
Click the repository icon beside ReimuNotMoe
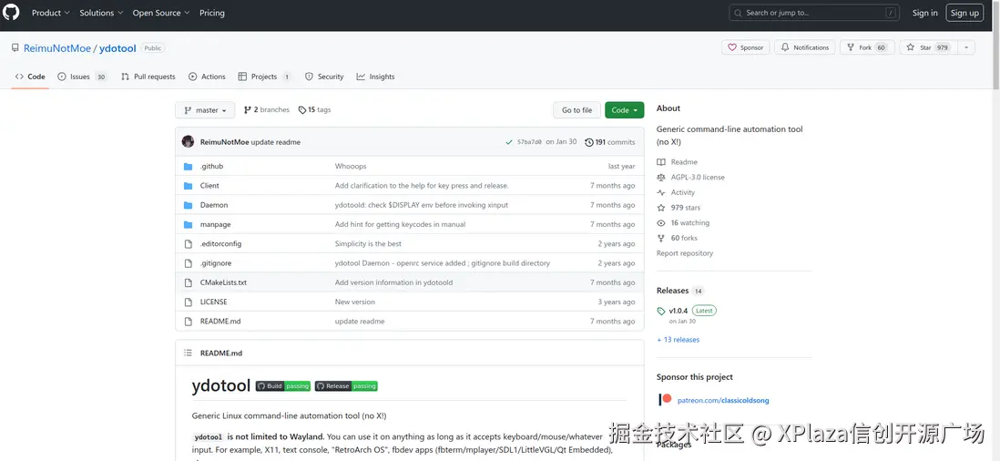click(x=15, y=47)
